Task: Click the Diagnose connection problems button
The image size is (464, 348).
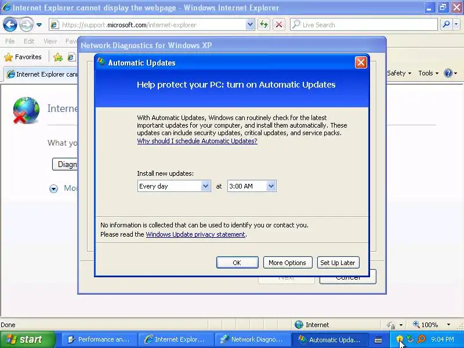Action: (65, 164)
